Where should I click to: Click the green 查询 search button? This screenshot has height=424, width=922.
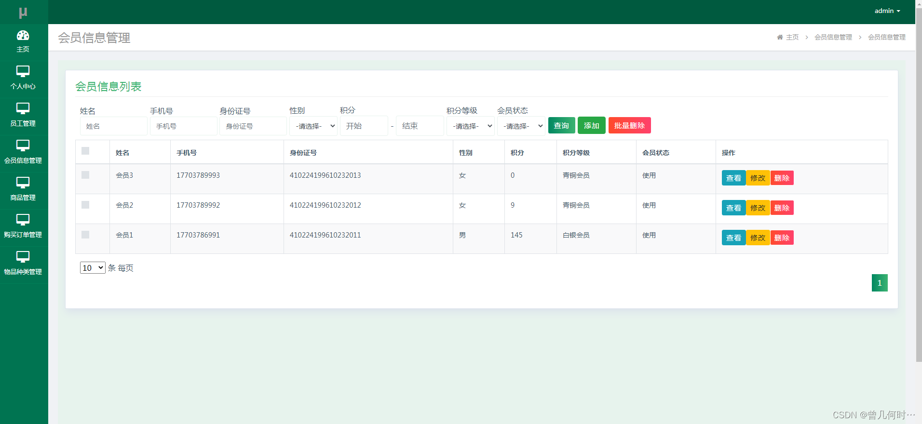point(561,125)
